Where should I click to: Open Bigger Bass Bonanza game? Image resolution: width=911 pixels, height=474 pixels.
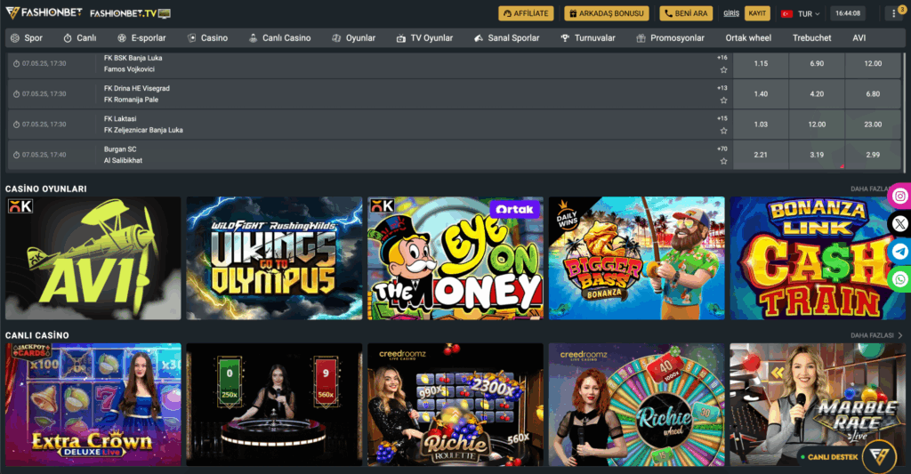(x=637, y=258)
